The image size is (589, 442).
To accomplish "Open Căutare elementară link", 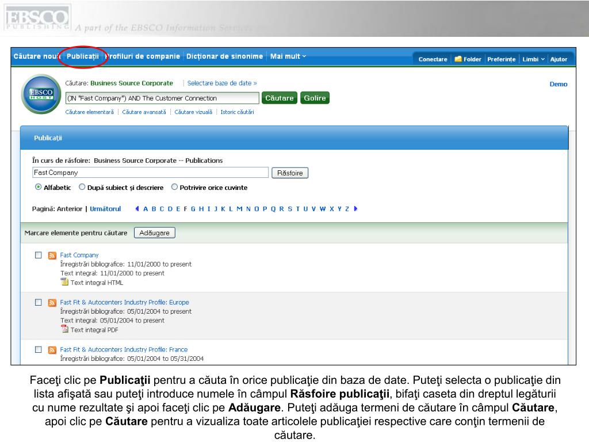I will click(x=89, y=112).
